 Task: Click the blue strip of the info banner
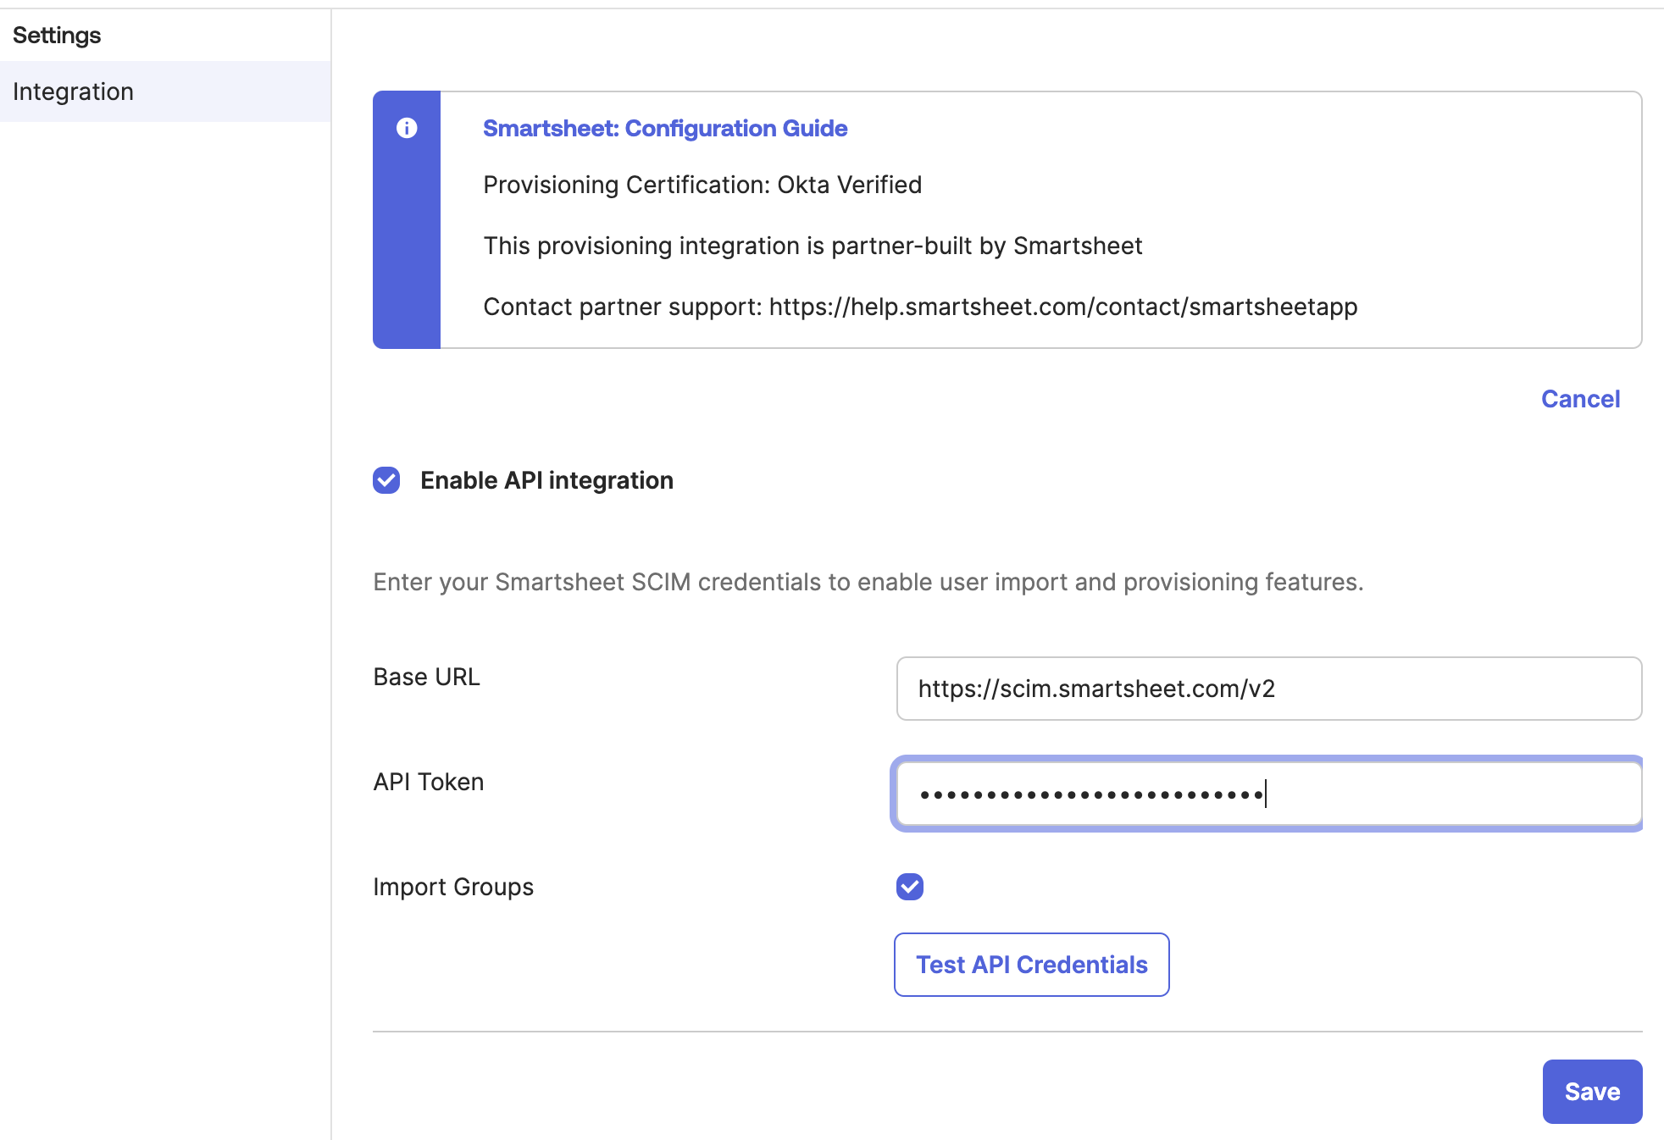(407, 254)
